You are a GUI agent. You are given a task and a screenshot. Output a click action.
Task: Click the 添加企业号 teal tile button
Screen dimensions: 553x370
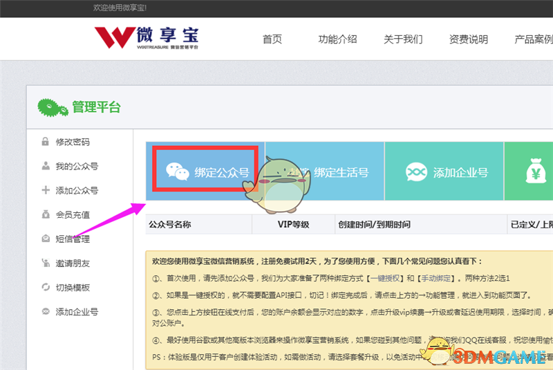[x=444, y=171]
